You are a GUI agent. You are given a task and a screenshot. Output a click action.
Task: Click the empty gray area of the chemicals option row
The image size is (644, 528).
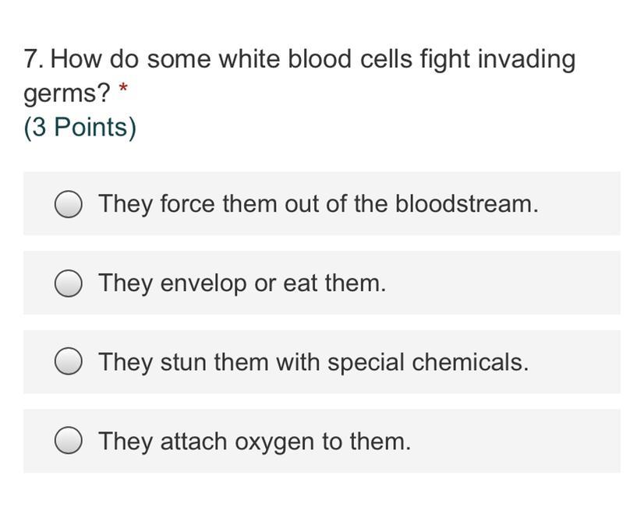click(575, 362)
